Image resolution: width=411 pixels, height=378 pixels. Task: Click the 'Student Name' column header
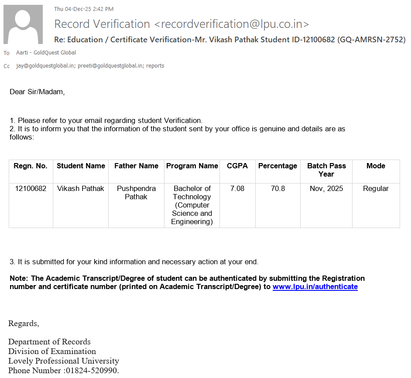(81, 166)
